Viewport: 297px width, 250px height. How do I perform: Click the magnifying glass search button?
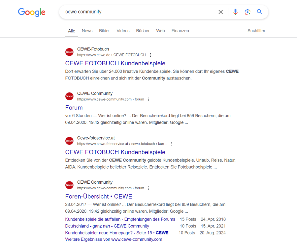(x=260, y=12)
